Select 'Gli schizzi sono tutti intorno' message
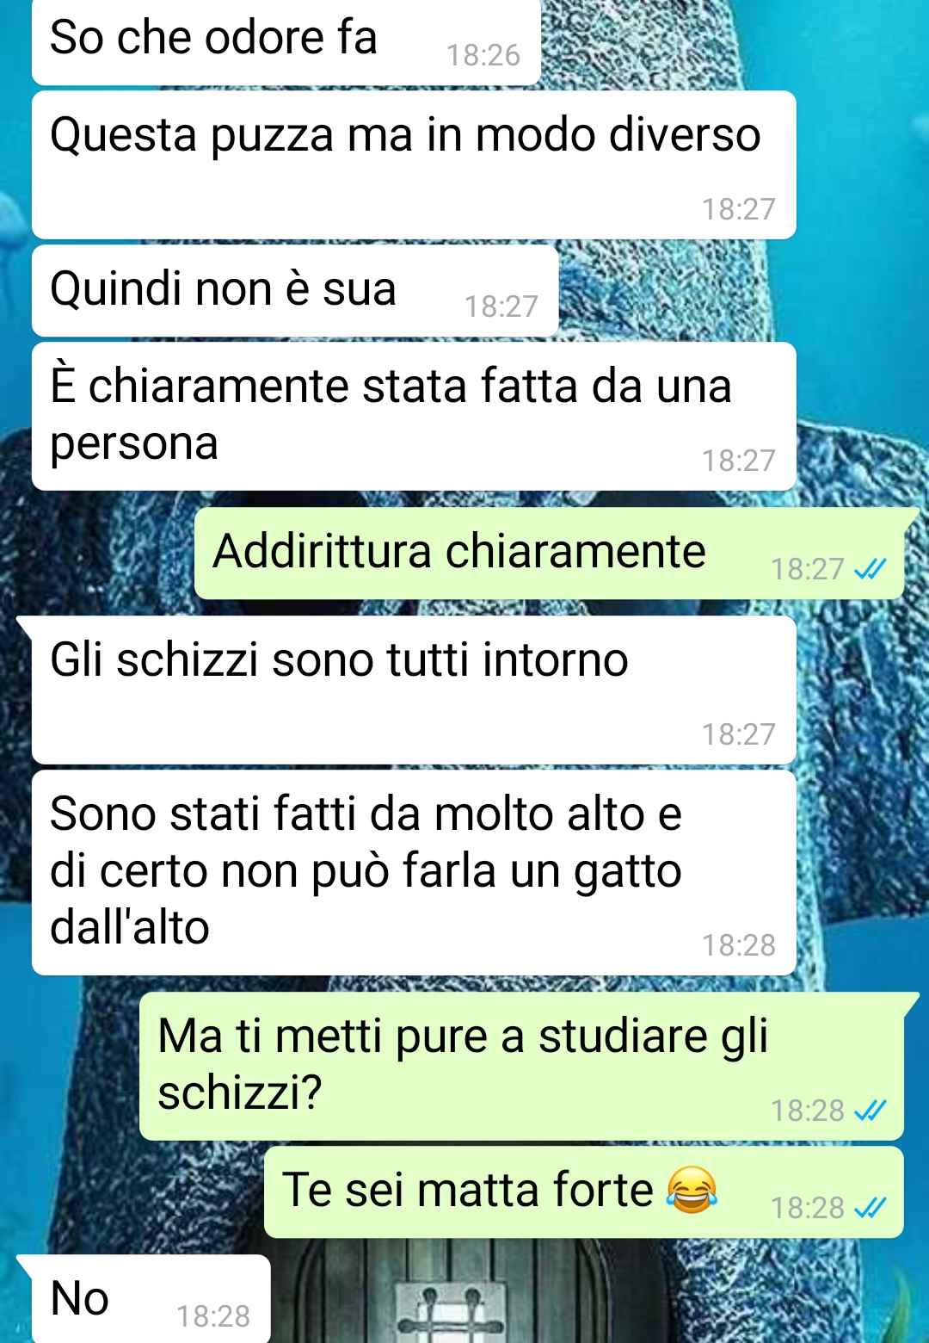This screenshot has height=1343, width=929. coord(414,690)
